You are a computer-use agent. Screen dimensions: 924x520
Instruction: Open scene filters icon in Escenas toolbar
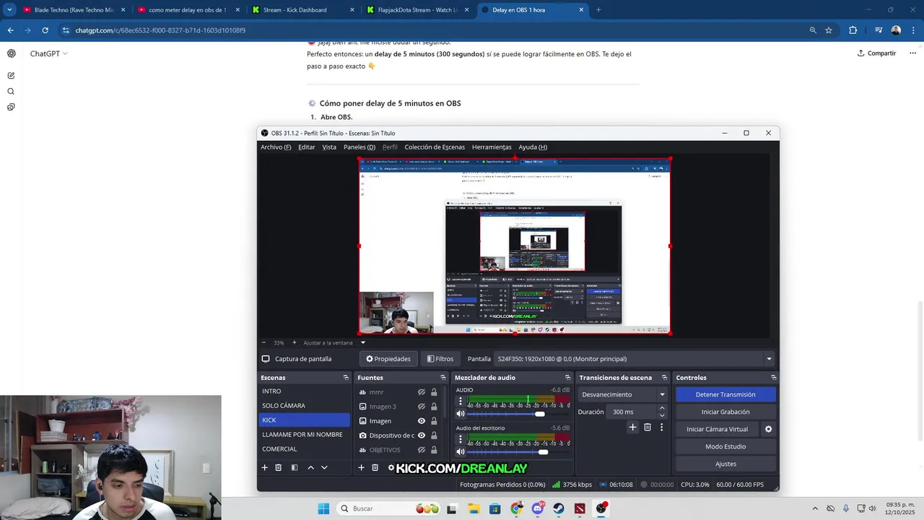point(294,468)
